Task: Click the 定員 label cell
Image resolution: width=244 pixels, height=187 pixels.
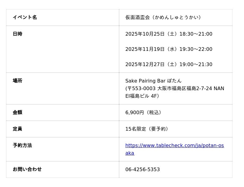Action: (x=17, y=129)
